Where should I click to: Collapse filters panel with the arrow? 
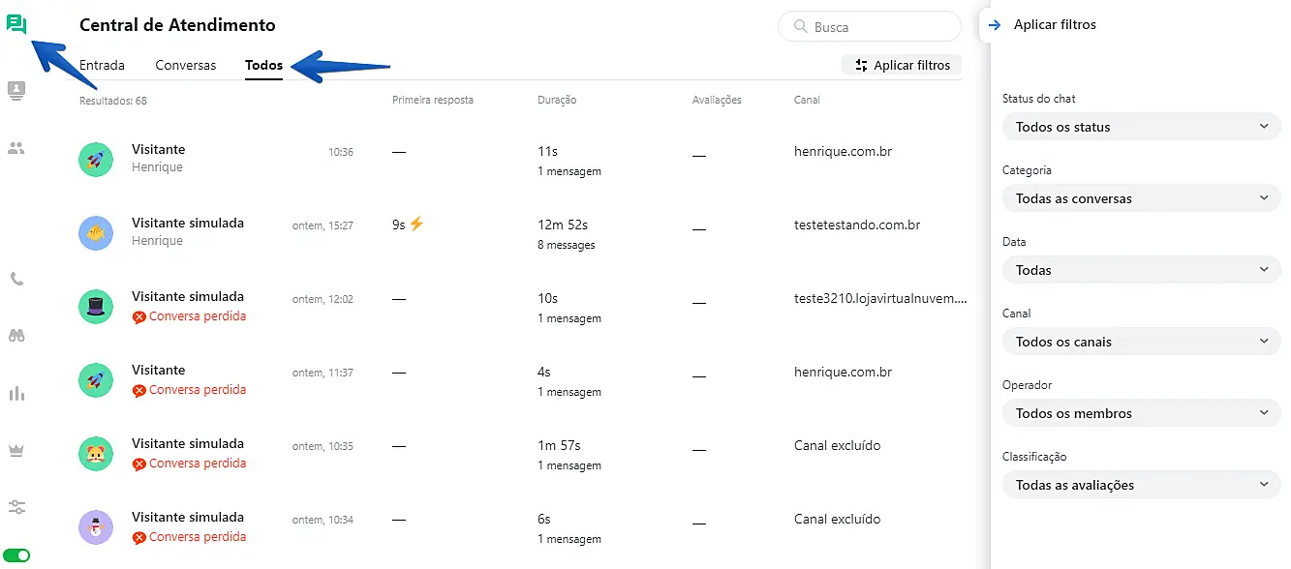[x=995, y=25]
